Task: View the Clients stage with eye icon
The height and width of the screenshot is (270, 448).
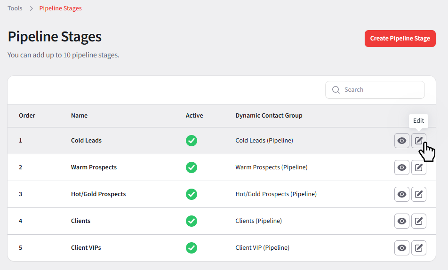Action: (x=401, y=221)
